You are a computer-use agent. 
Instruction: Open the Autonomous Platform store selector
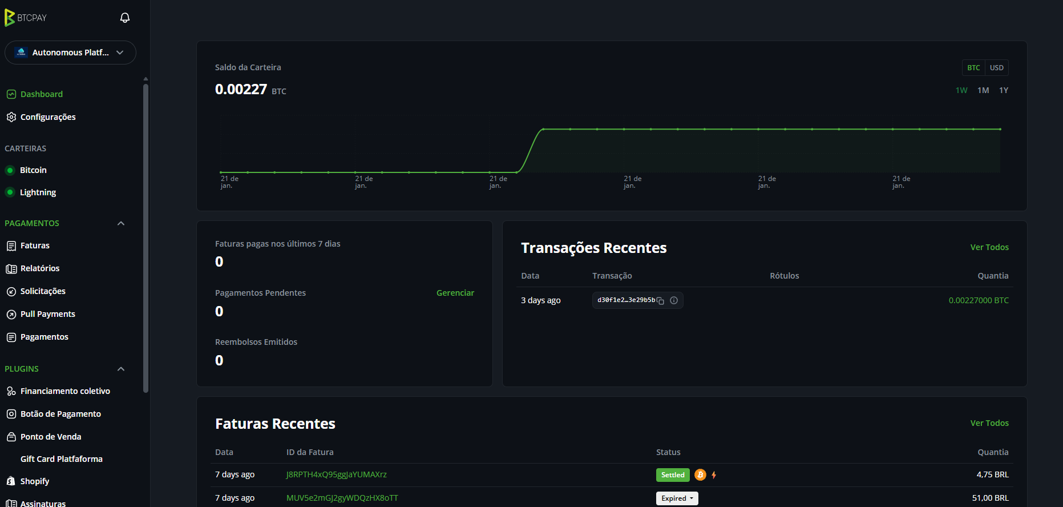pyautogui.click(x=70, y=53)
